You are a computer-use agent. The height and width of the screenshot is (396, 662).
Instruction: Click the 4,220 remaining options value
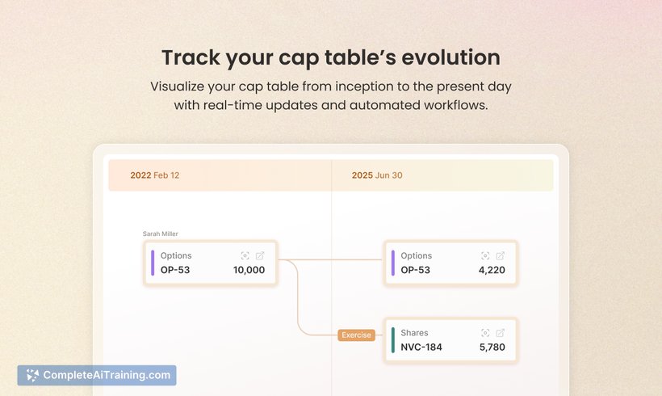(492, 270)
